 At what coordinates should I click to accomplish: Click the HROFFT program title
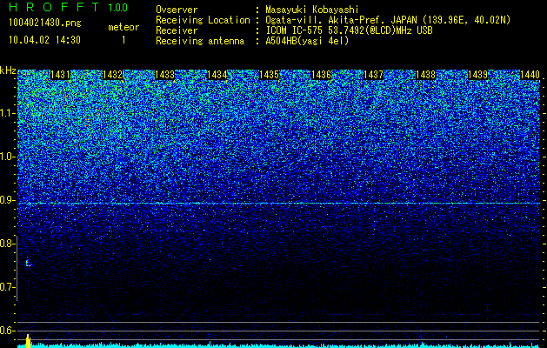pyautogui.click(x=54, y=7)
